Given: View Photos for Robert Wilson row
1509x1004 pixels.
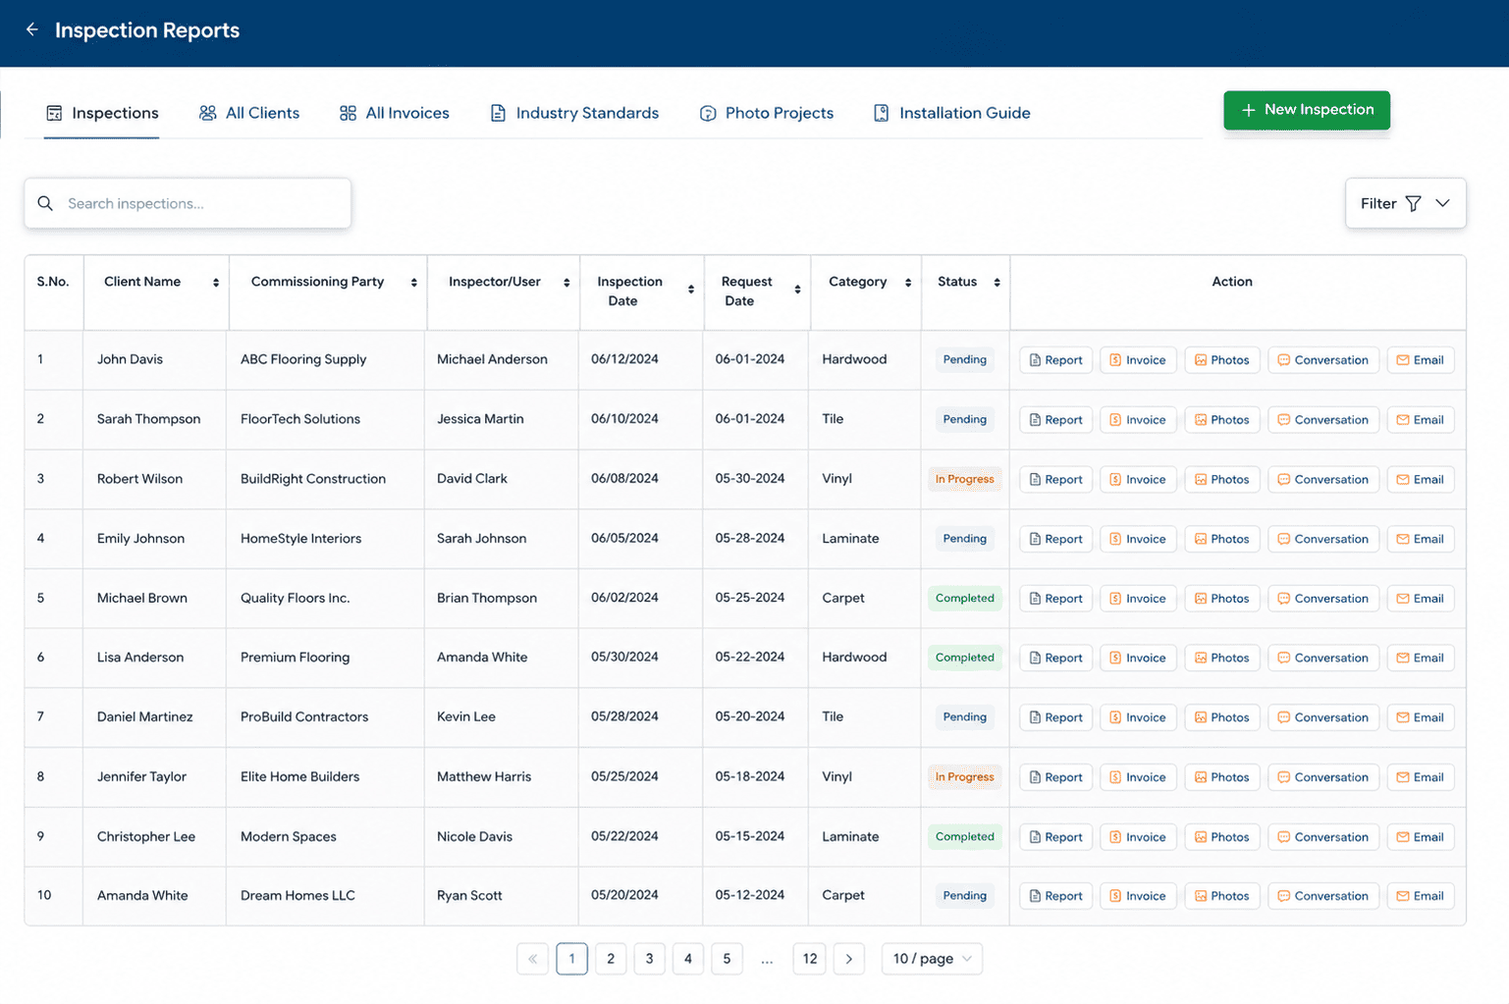Looking at the screenshot, I should [x=1222, y=480].
